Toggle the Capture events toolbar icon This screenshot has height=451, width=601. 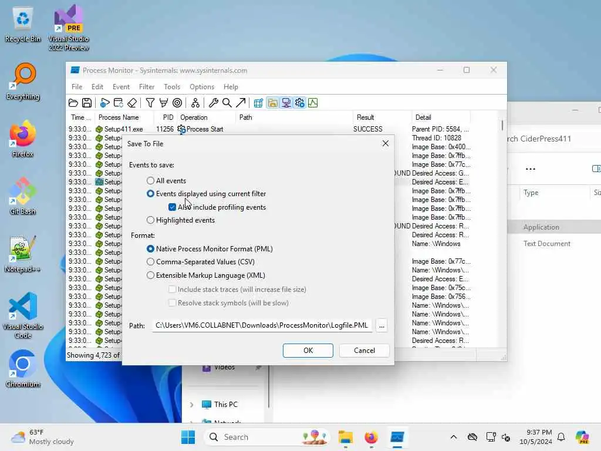(104, 103)
